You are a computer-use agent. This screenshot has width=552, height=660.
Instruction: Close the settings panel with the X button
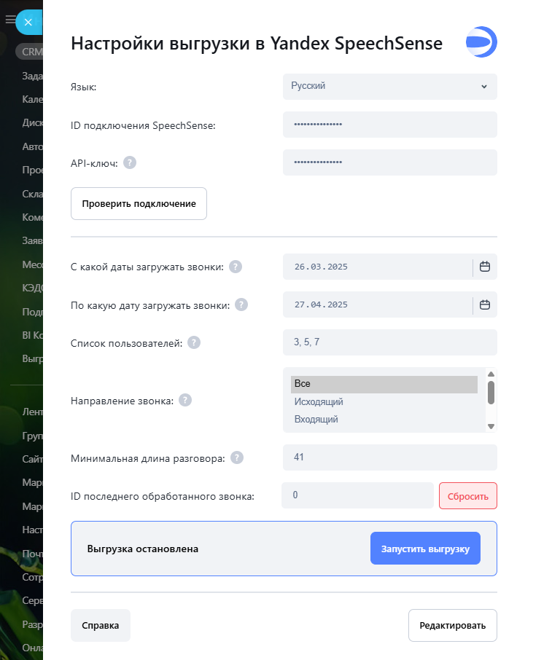click(28, 23)
